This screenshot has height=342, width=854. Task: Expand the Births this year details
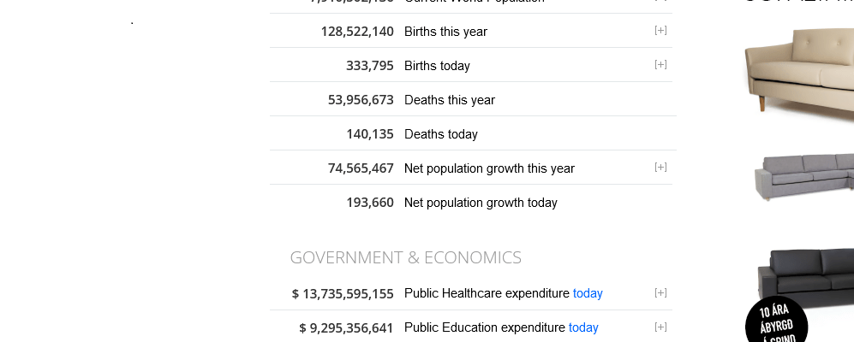660,31
